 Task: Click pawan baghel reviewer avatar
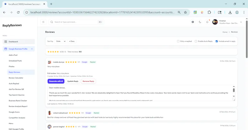(50, 127)
